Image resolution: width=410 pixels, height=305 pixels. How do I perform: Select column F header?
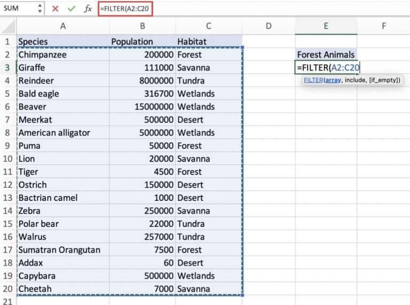pos(383,26)
